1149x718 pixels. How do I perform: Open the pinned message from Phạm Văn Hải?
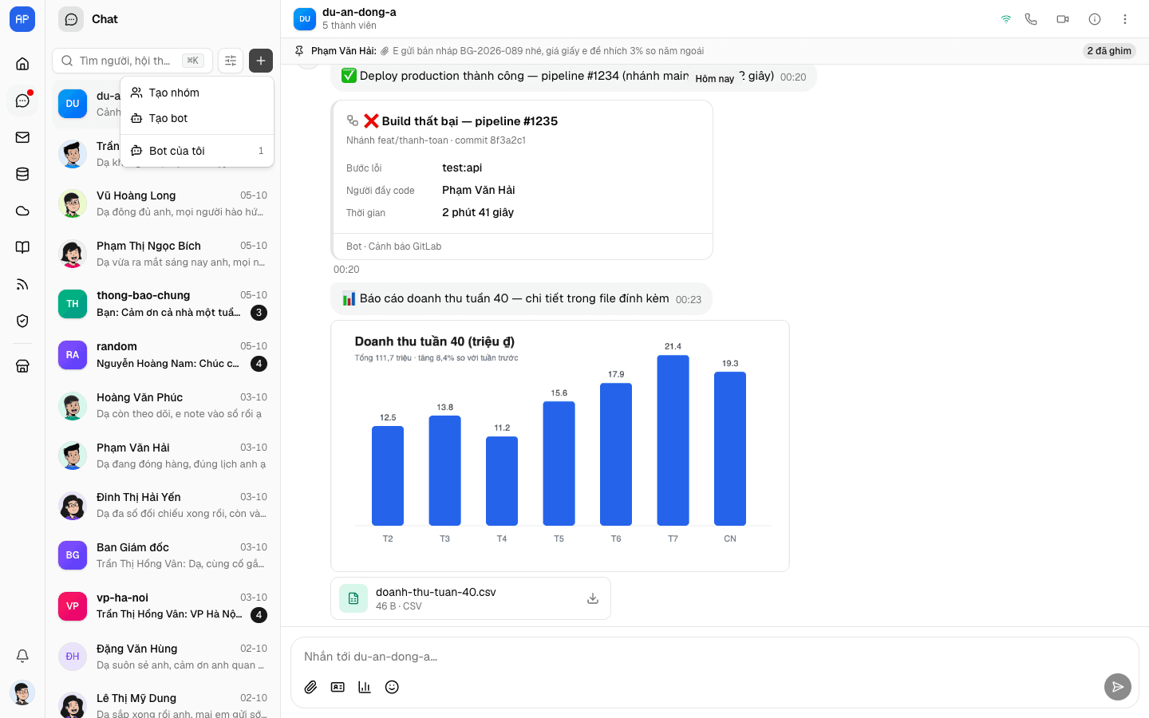coord(507,51)
